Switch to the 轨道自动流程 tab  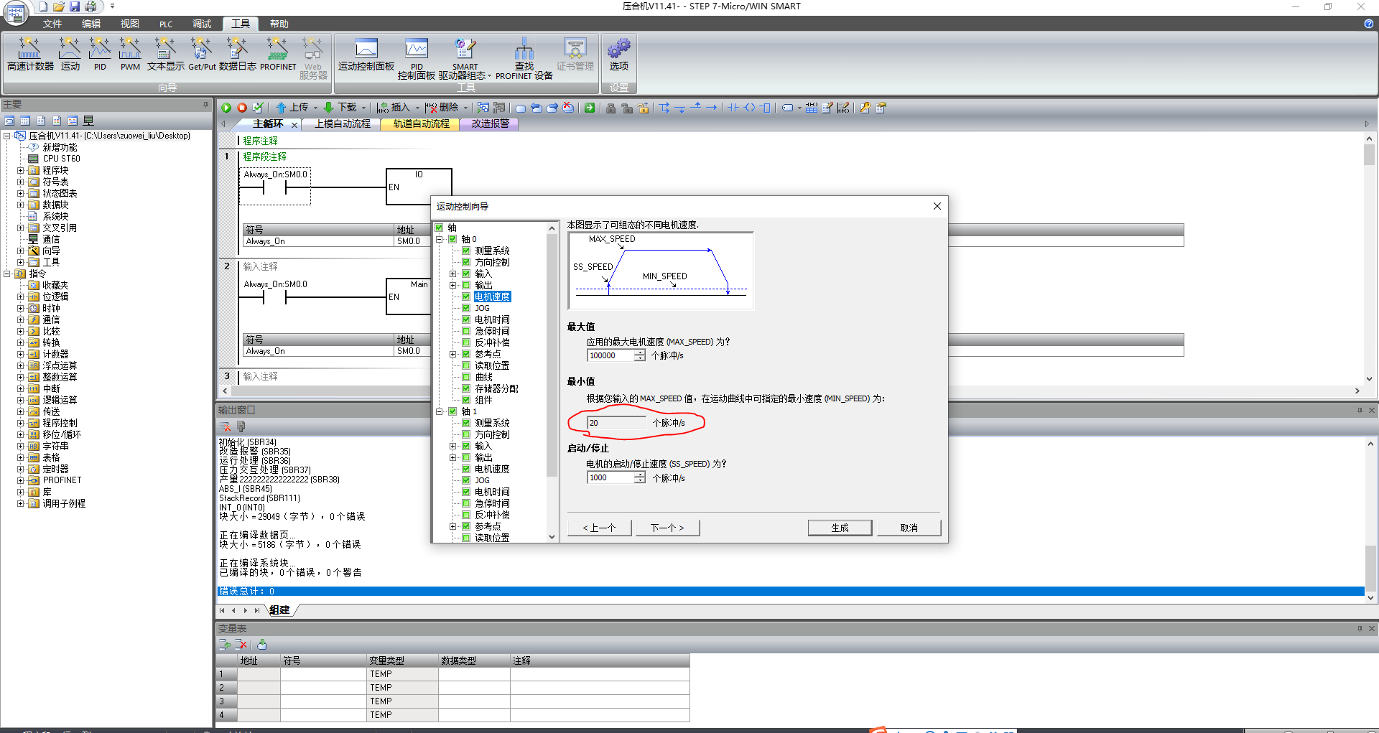[421, 123]
